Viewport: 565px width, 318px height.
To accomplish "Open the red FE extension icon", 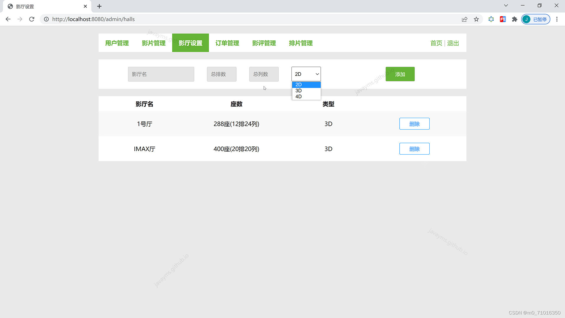I will point(503,19).
